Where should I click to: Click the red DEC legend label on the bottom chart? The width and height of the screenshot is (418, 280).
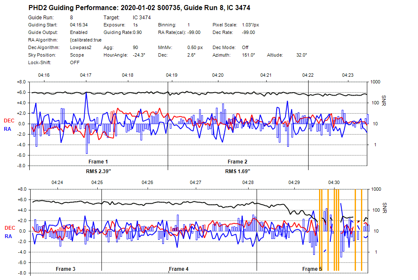coord(10,228)
